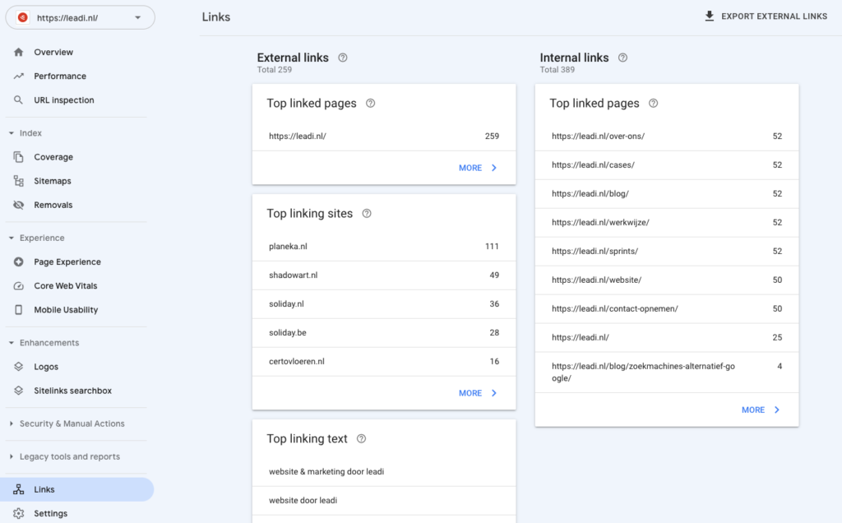Viewport: 842px width, 523px height.
Task: Click the Mobile Usability phone icon
Action: pyautogui.click(x=19, y=310)
